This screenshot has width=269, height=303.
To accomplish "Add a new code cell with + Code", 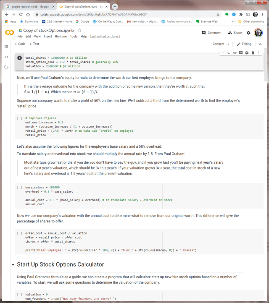I will pyautogui.click(x=20, y=44).
